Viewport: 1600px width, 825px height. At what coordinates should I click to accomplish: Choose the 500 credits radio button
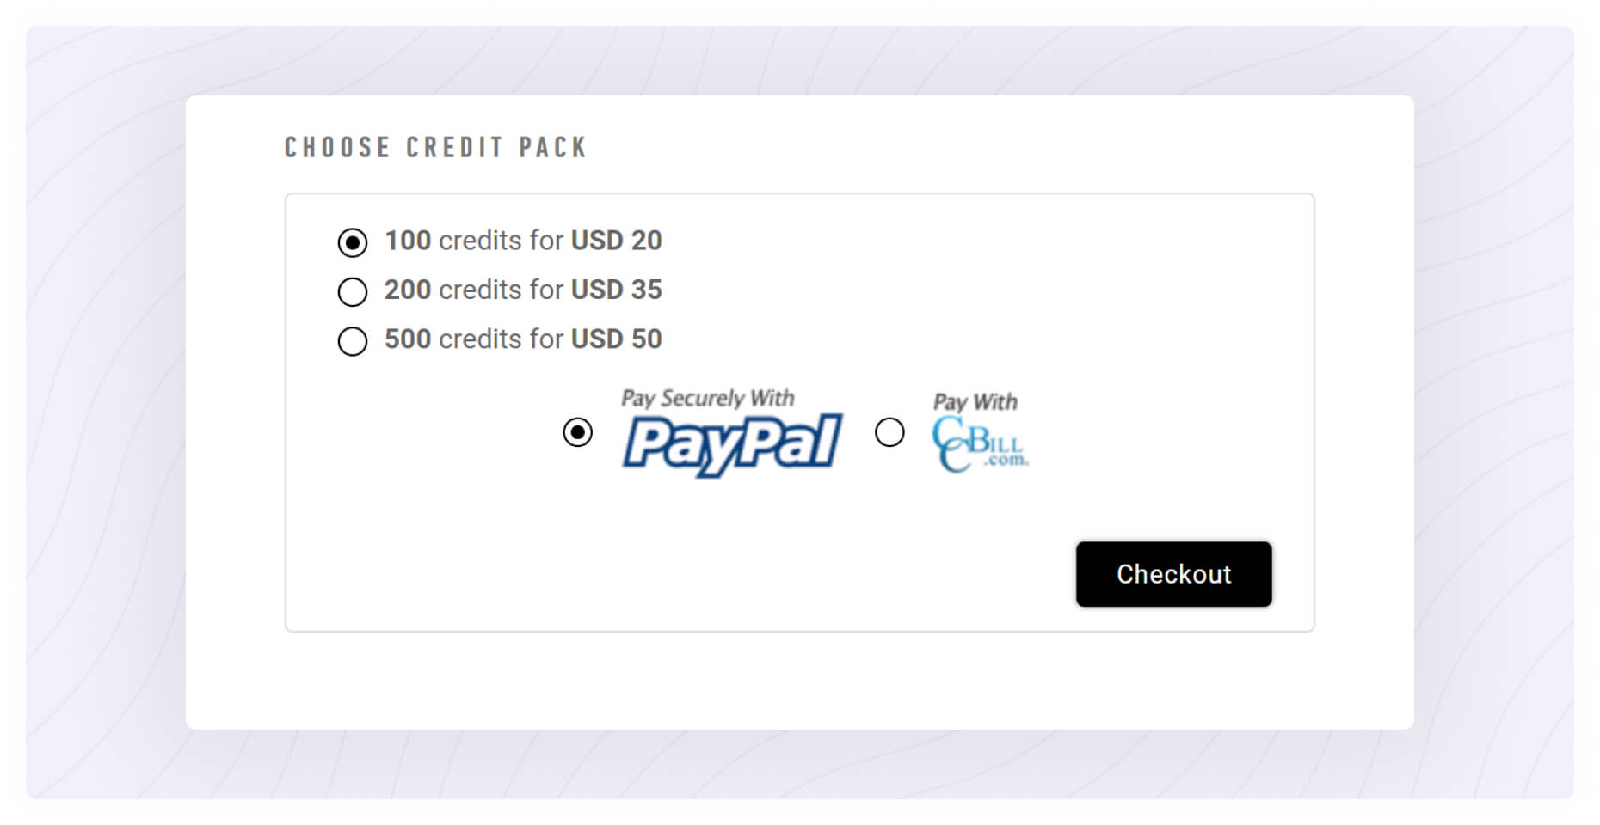(353, 341)
